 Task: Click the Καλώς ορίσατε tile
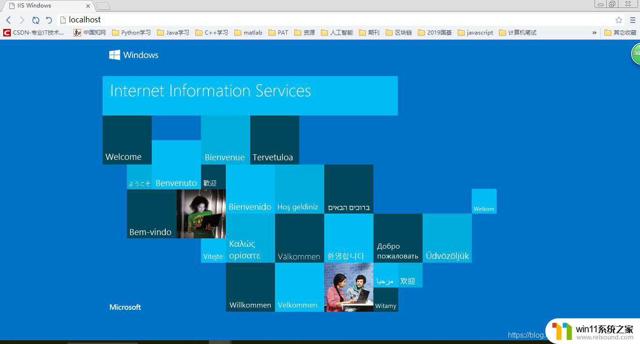250,238
